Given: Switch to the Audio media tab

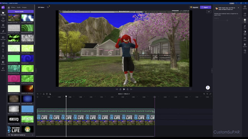Looking at the screenshot, I should point(19,7).
